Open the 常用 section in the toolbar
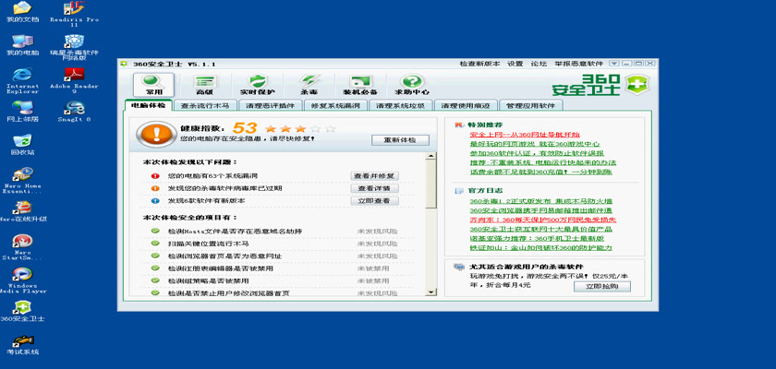776x369 pixels. tap(153, 85)
